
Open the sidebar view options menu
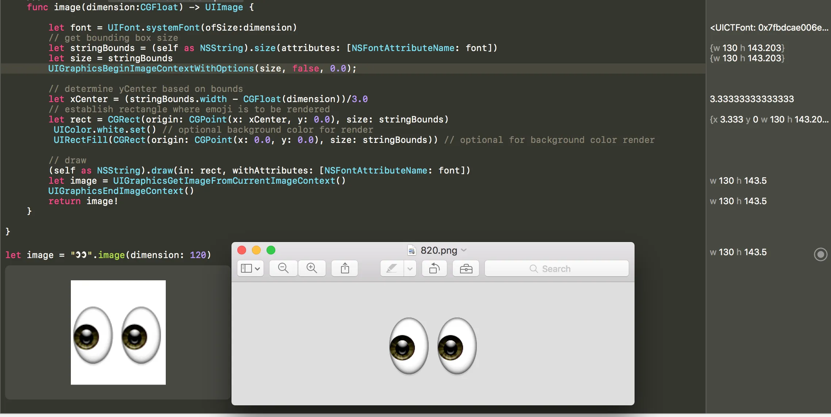(x=250, y=269)
